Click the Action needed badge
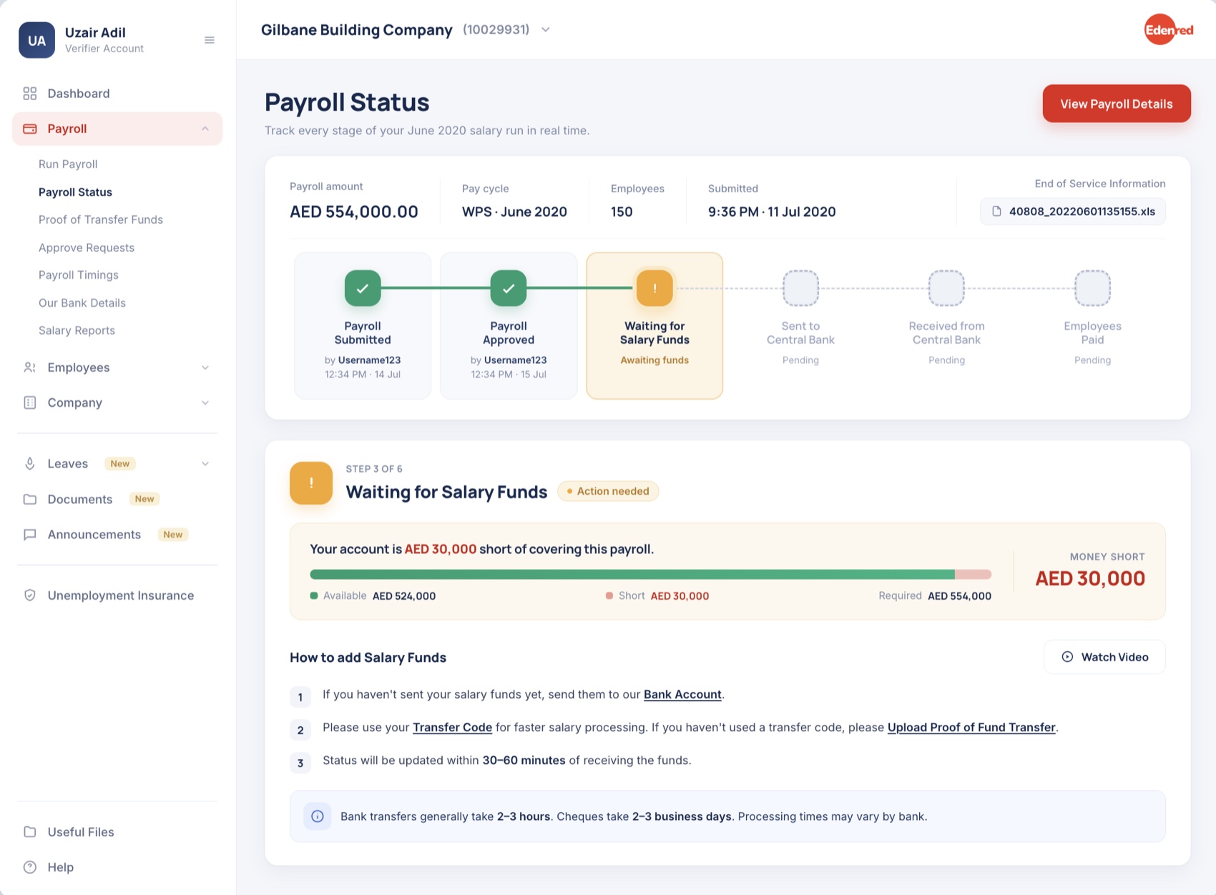The width and height of the screenshot is (1216, 895). [608, 491]
